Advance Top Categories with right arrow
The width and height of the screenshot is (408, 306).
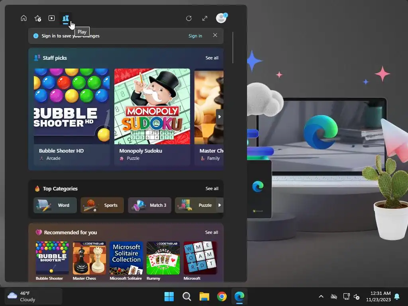click(220, 205)
